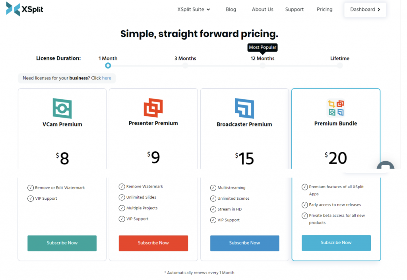Click the business license 'here' link
Screen dimensions: 407x280
pos(107,78)
